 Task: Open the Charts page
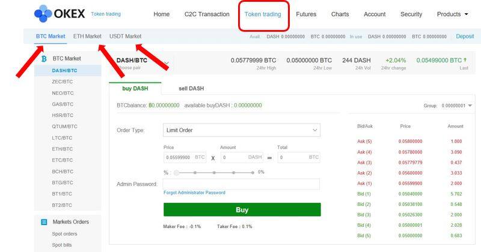point(340,14)
